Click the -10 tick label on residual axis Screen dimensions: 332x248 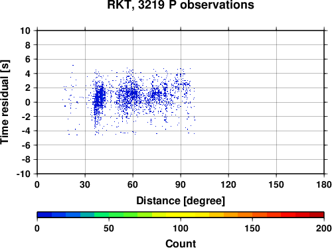pyautogui.click(x=23, y=174)
